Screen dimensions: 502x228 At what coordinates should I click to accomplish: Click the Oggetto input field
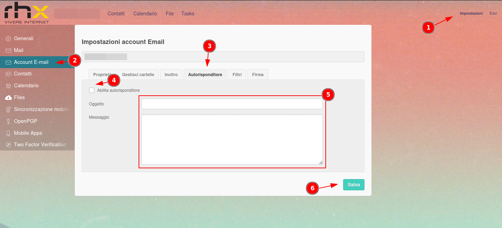232,104
